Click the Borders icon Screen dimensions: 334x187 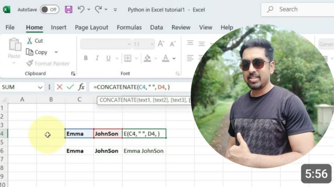tap(128, 58)
